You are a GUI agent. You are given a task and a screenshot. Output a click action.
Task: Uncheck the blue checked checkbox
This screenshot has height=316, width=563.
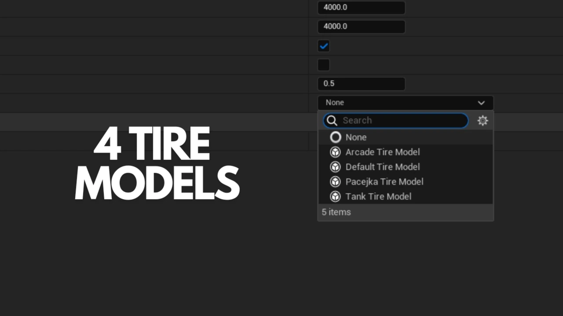coord(324,46)
